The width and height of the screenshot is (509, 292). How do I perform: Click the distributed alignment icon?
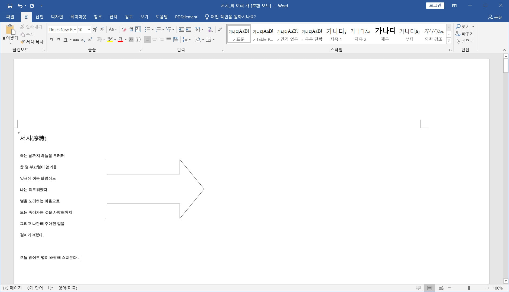pos(175,39)
